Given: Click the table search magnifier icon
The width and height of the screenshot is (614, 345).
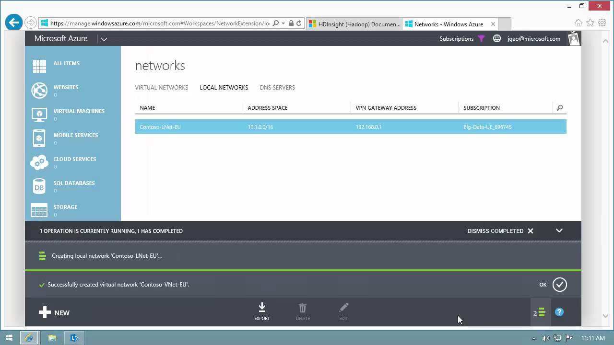Looking at the screenshot, I should [x=560, y=108].
